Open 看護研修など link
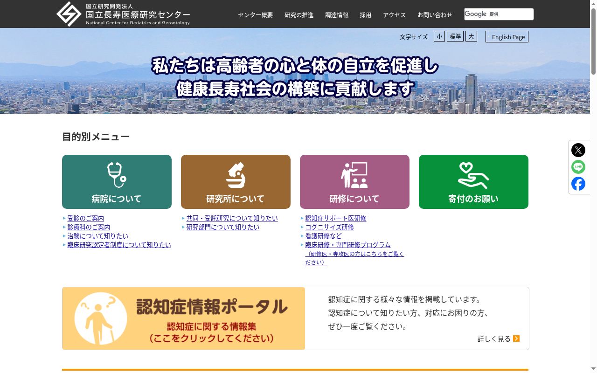The height and width of the screenshot is (373, 597). pos(324,236)
